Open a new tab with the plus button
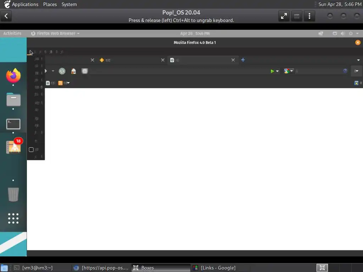Image resolution: width=363 pixels, height=272 pixels. coord(243,60)
